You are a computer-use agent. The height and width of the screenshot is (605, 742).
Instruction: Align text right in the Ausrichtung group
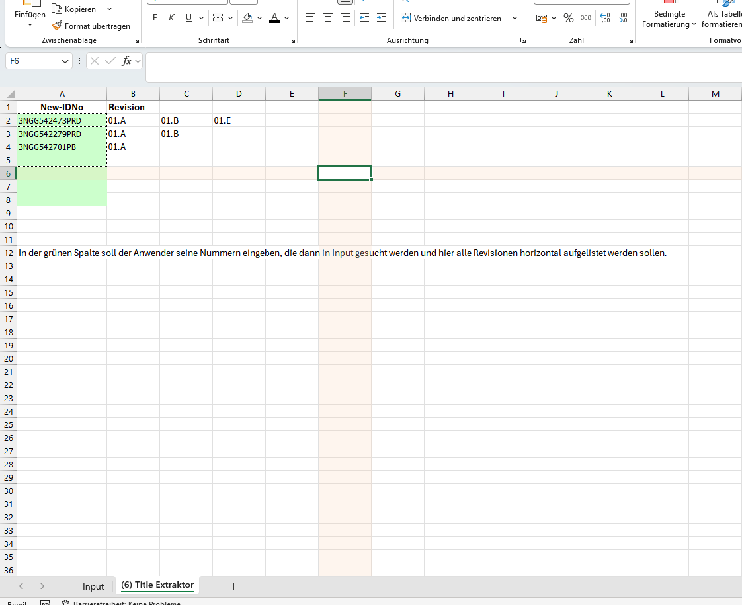coord(345,18)
